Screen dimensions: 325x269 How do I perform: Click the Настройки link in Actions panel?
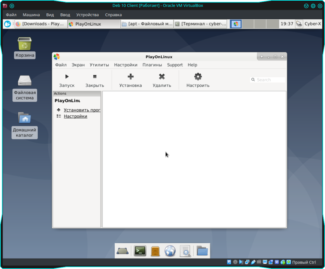point(76,116)
